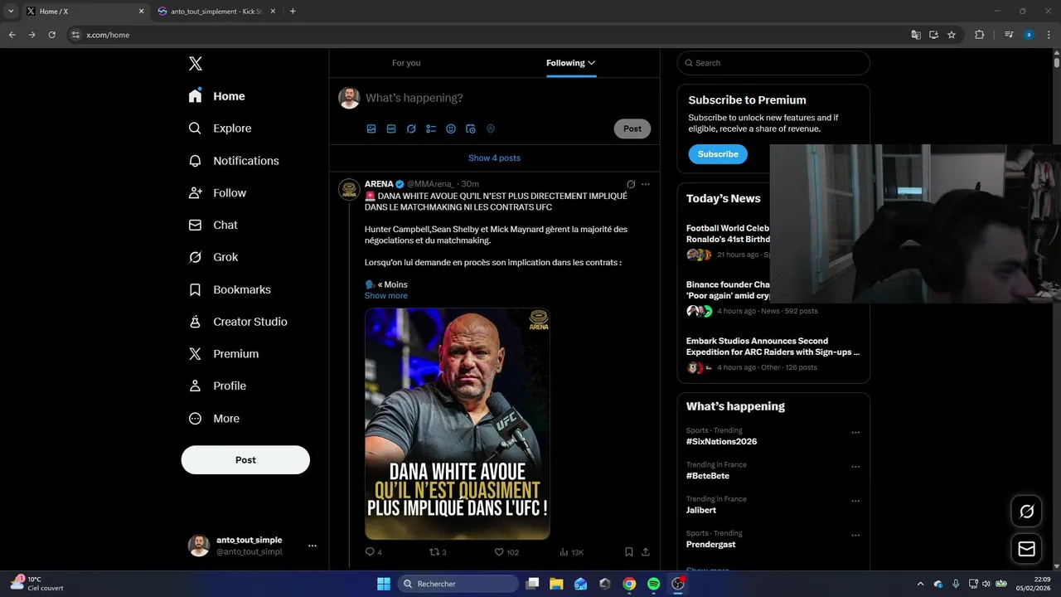Add media image icon in composer
1061x597 pixels.
pos(371,129)
